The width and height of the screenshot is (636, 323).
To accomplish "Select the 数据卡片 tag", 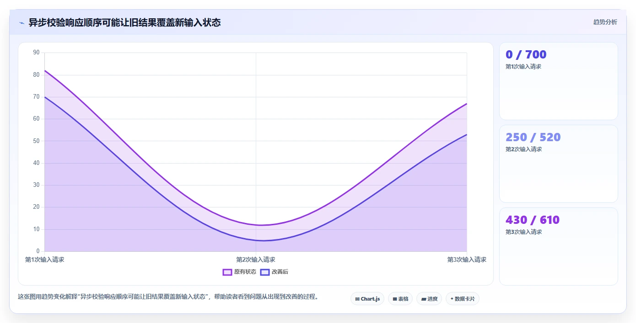I will pos(463,299).
